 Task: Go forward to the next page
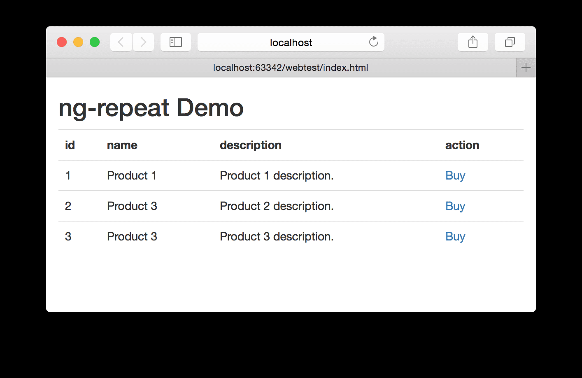tap(143, 42)
